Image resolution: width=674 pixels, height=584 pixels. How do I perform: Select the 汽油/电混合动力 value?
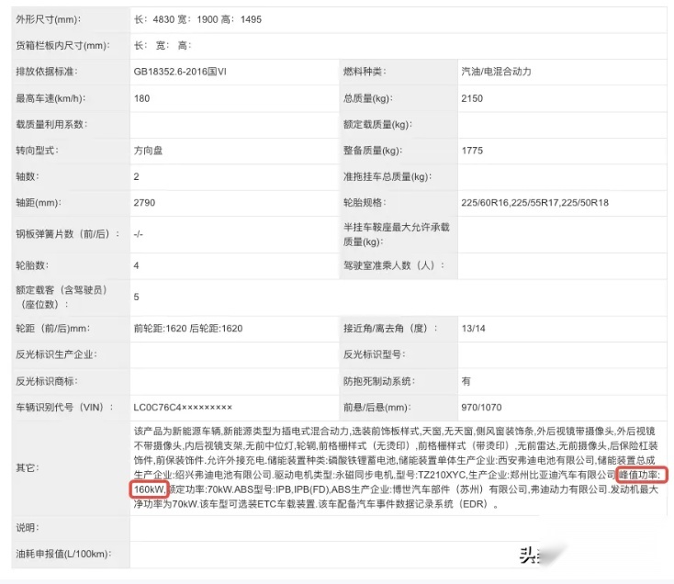tap(496, 72)
